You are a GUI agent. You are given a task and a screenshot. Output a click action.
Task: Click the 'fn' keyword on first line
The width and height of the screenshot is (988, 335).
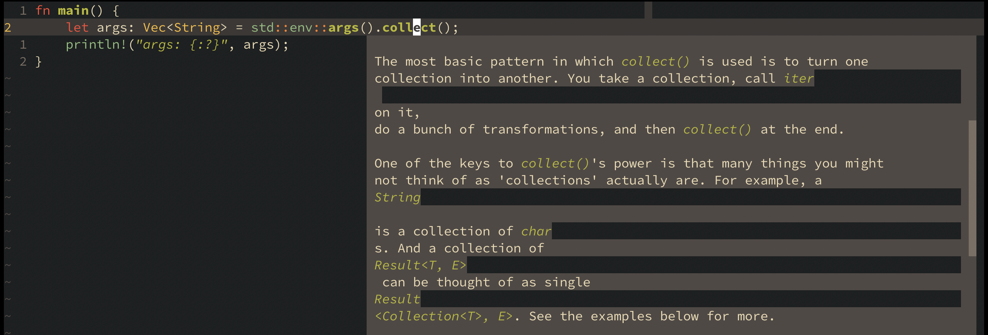coord(42,10)
